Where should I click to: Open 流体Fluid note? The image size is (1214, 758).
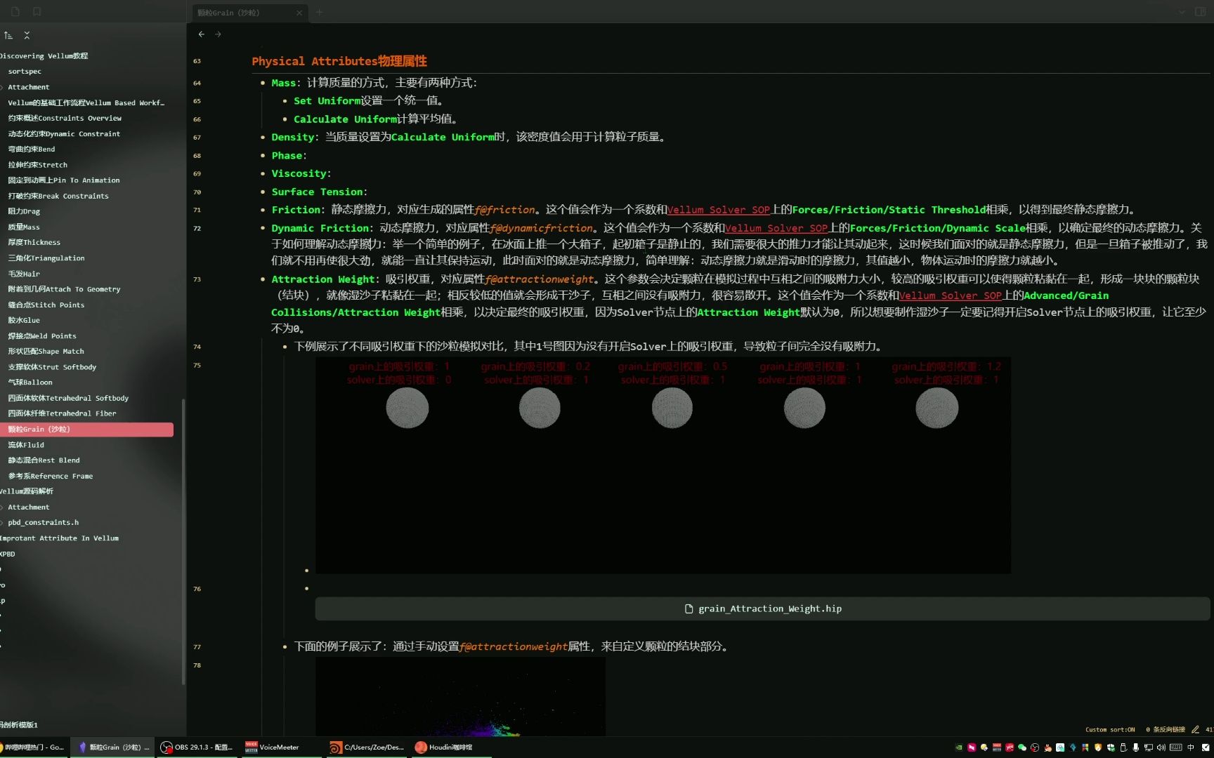click(25, 445)
